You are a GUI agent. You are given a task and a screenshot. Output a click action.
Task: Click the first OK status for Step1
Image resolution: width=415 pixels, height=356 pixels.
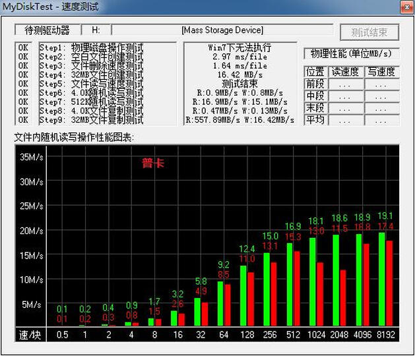[x=23, y=48]
